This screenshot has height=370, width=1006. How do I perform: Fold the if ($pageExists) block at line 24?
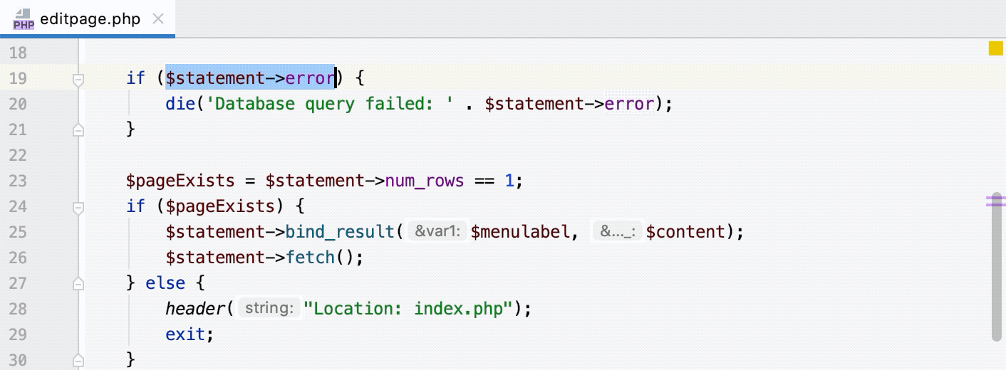tap(78, 207)
